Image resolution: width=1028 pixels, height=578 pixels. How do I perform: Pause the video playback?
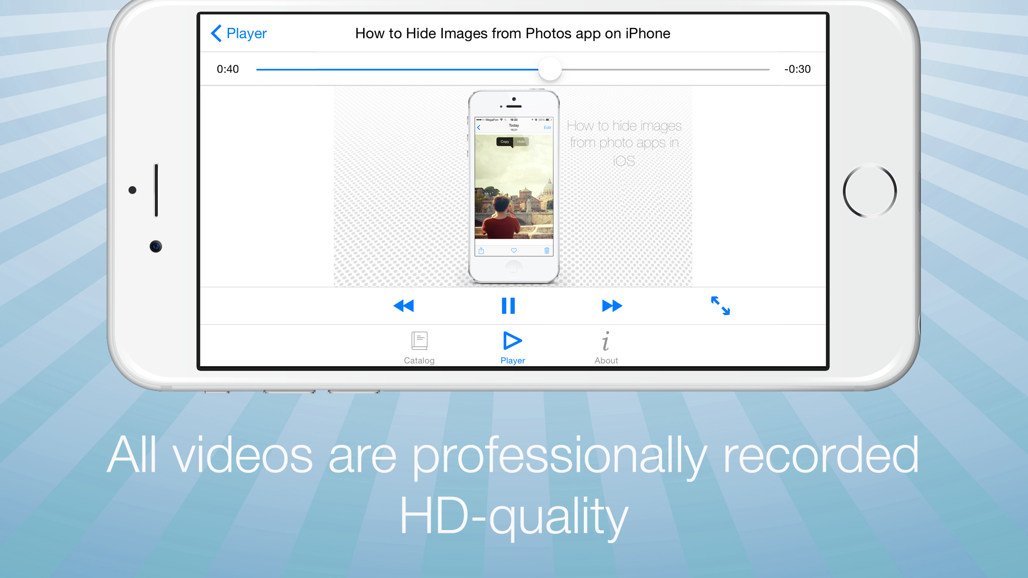click(508, 306)
